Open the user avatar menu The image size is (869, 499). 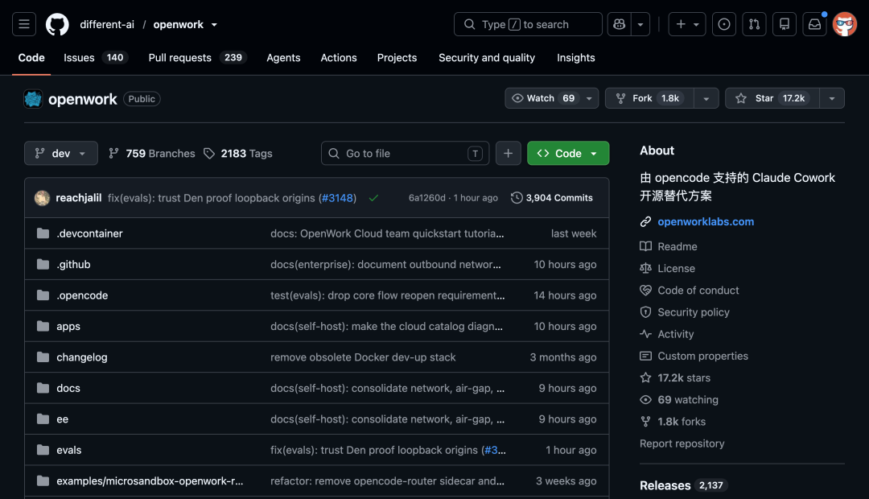(845, 24)
